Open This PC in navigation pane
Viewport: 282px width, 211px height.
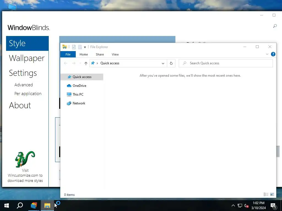point(78,95)
